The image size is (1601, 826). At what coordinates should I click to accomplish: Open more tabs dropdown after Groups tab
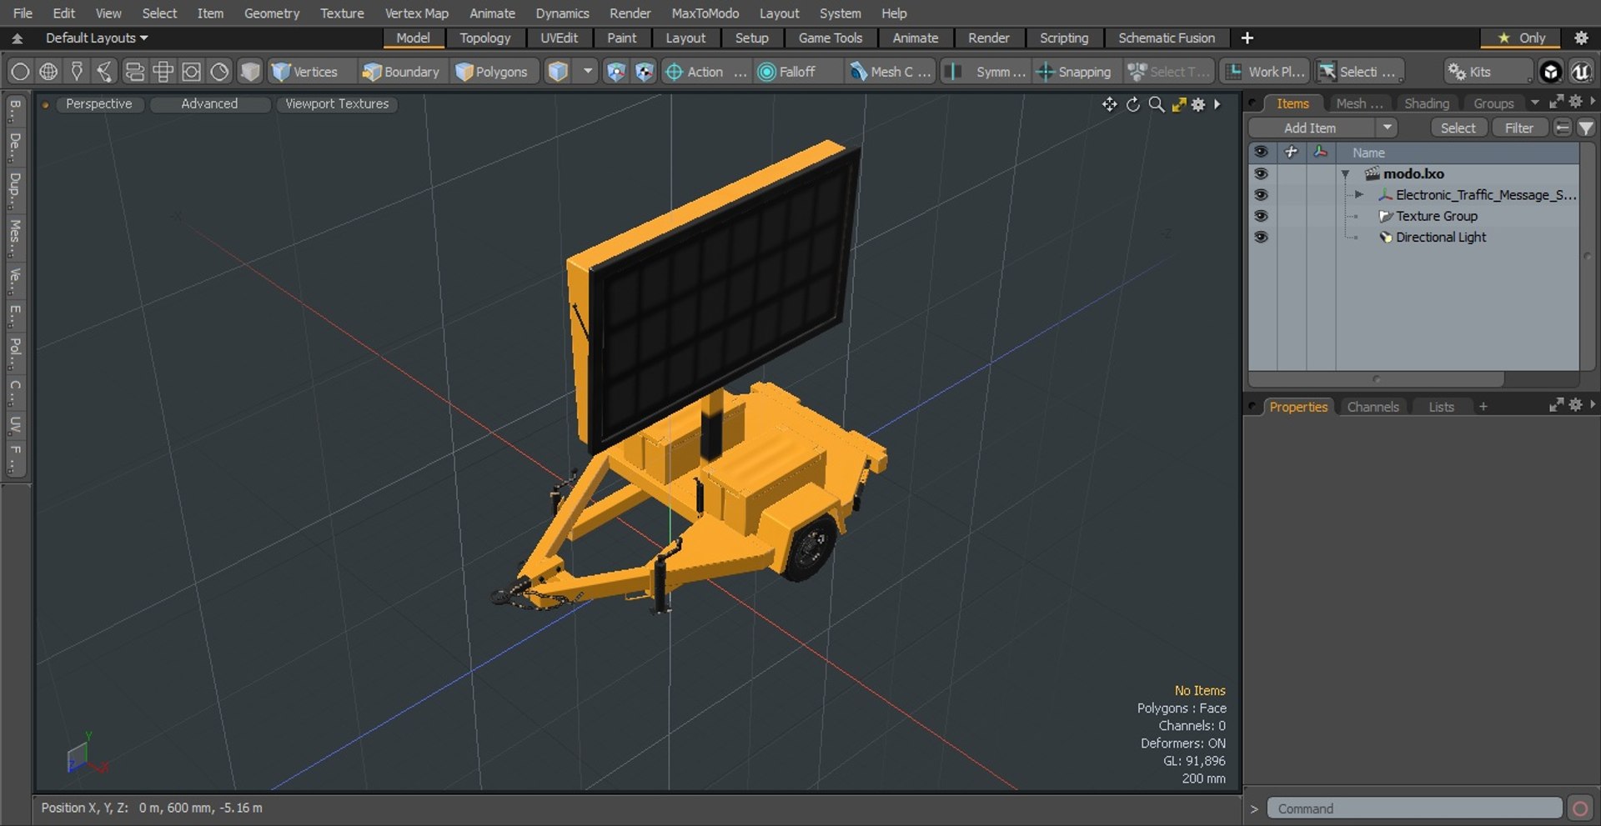point(1534,103)
